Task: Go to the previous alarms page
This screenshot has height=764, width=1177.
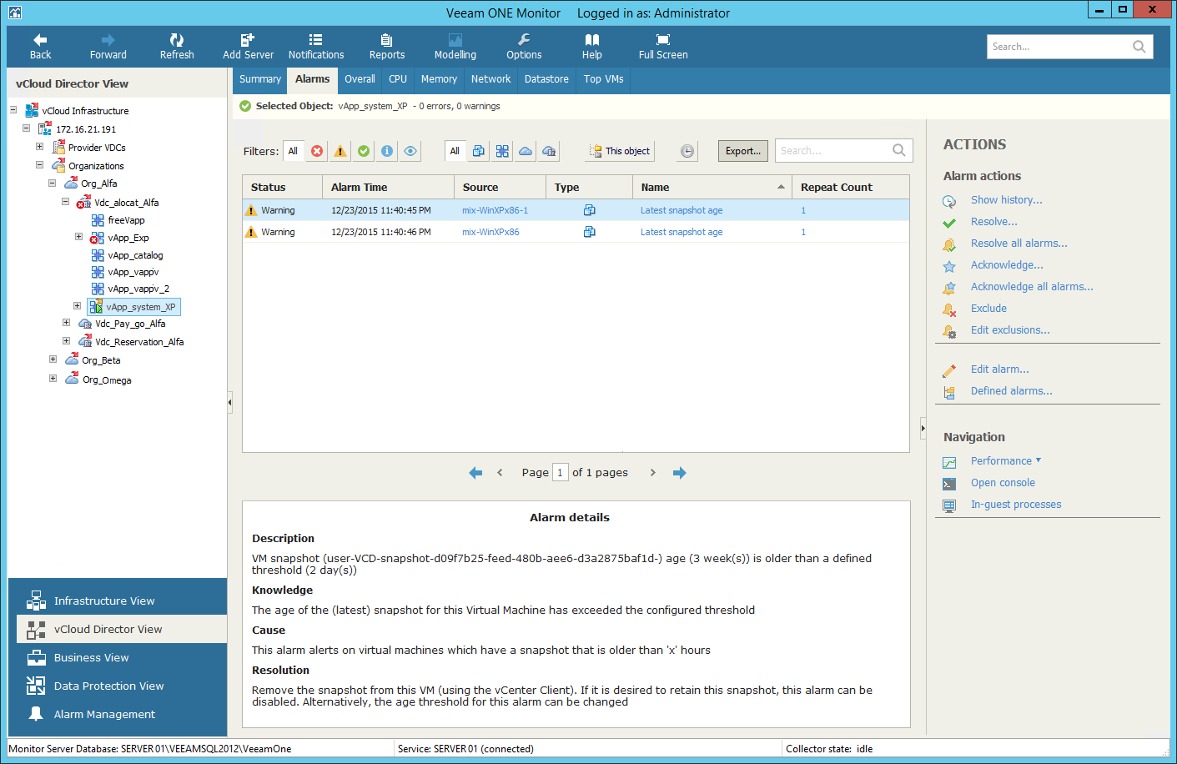Action: tap(500, 473)
